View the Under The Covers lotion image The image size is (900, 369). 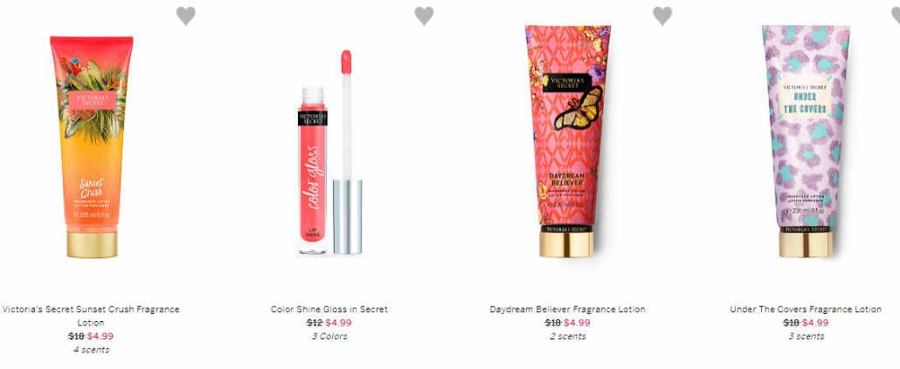pyautogui.click(x=806, y=141)
